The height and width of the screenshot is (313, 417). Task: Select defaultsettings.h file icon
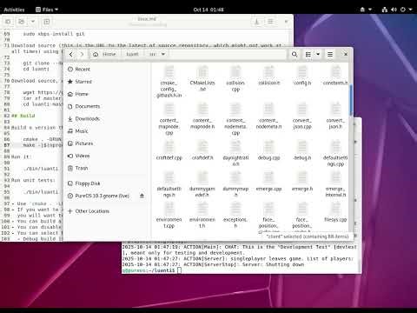[169, 177]
